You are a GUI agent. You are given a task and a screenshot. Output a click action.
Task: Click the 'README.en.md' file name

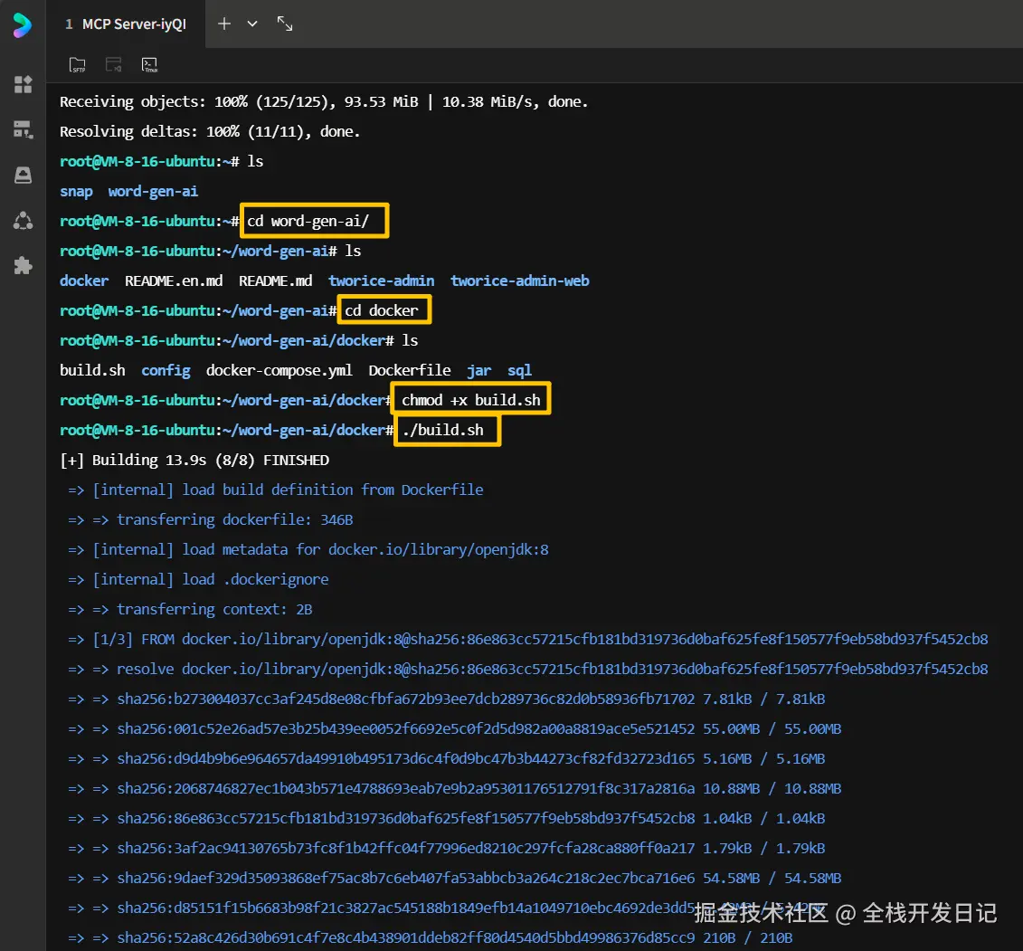pos(174,281)
